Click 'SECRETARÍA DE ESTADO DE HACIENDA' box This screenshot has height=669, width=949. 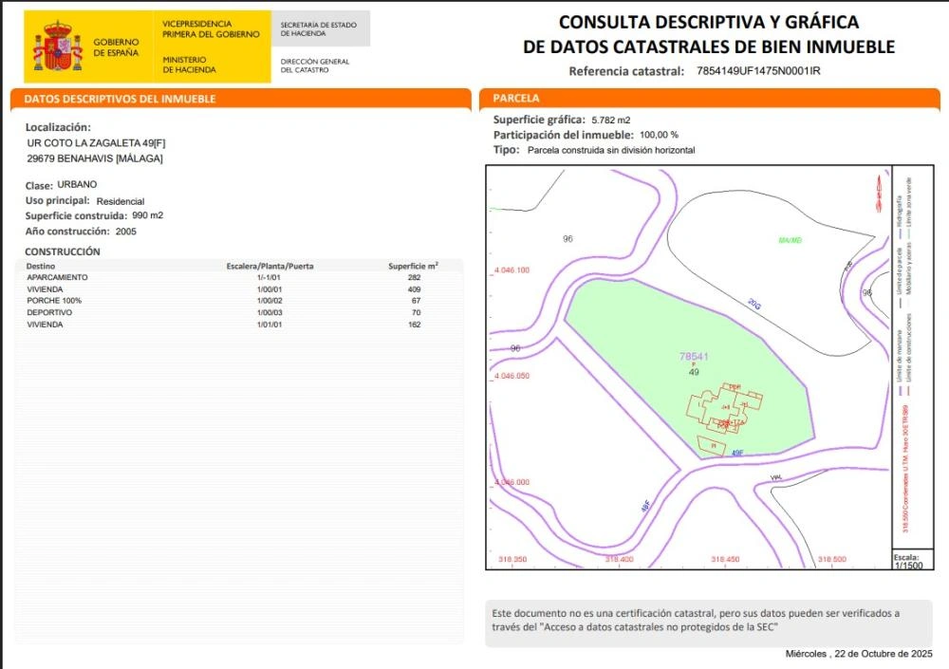pyautogui.click(x=320, y=28)
